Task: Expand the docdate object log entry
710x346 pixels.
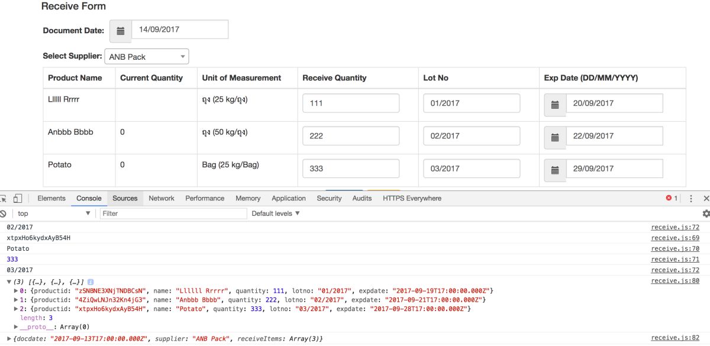Action: (x=9, y=338)
